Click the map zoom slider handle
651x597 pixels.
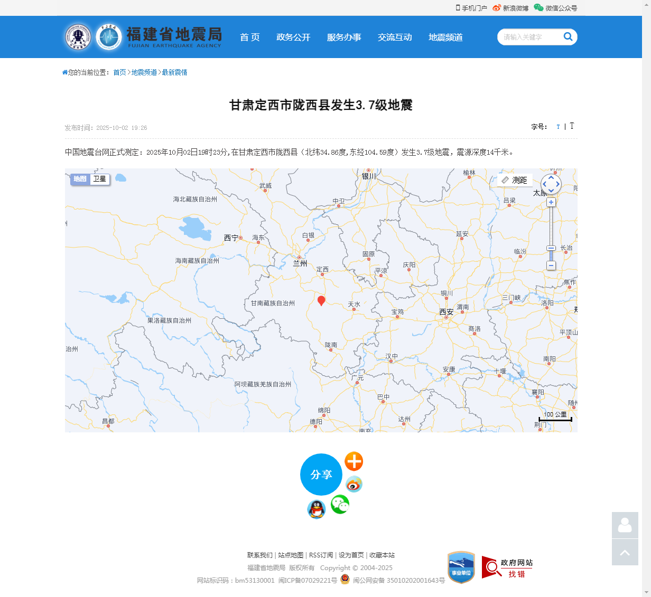pos(551,248)
